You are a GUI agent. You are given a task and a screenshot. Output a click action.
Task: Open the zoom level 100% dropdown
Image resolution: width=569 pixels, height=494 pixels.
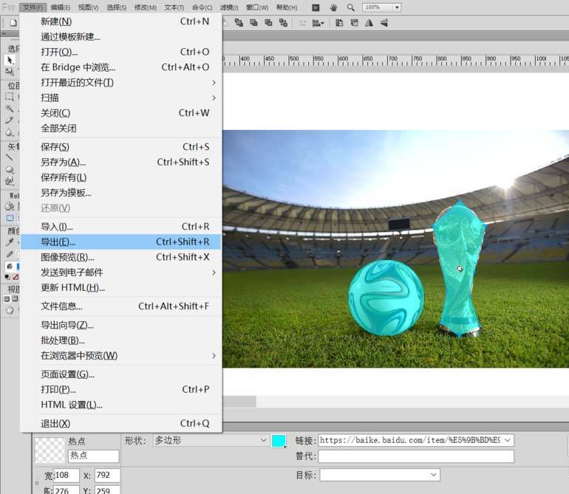pos(397,7)
